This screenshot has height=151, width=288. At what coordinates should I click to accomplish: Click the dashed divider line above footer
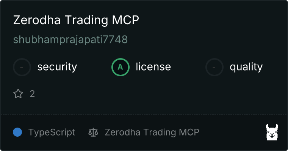(x=144, y=114)
